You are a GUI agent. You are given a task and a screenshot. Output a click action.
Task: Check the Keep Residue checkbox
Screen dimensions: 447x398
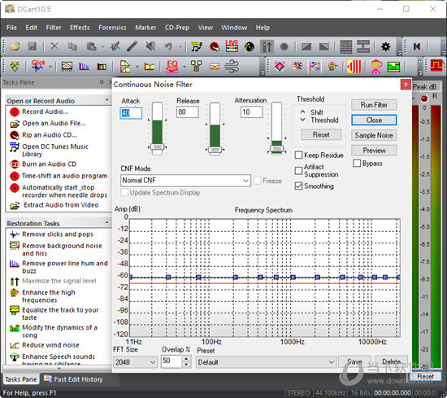click(x=298, y=155)
